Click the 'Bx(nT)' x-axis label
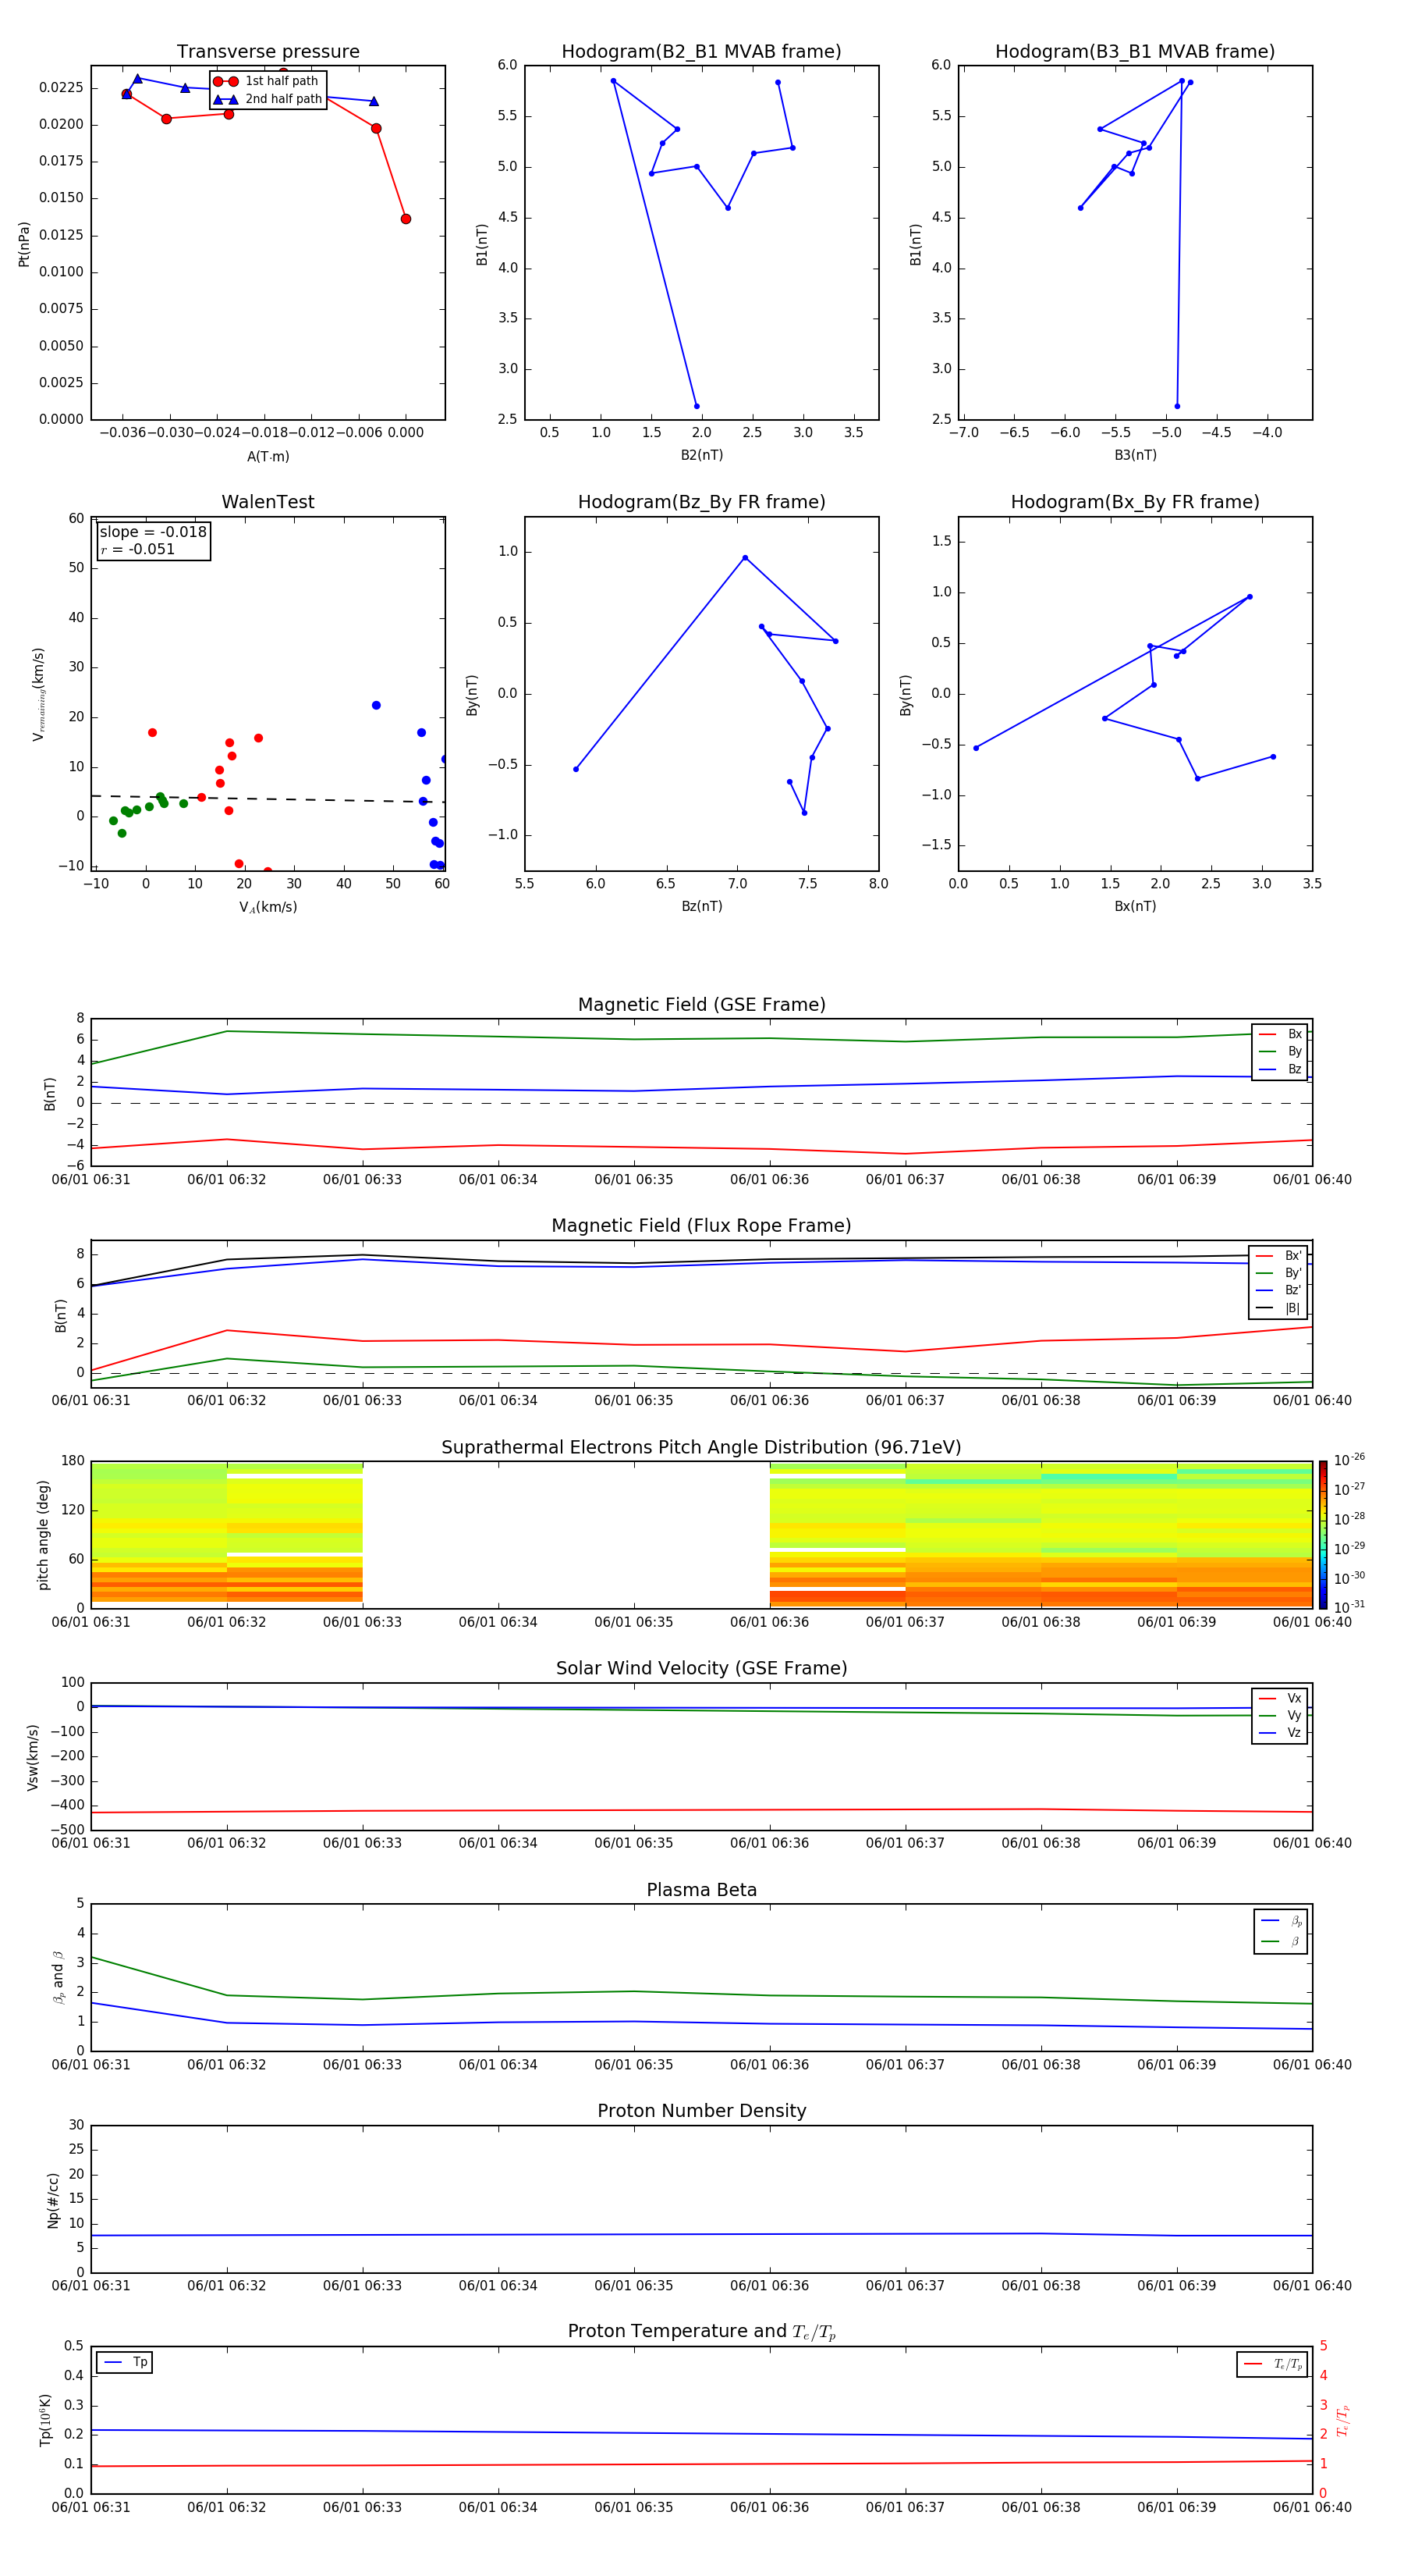This screenshot has height=2576, width=1404. [x=1135, y=906]
